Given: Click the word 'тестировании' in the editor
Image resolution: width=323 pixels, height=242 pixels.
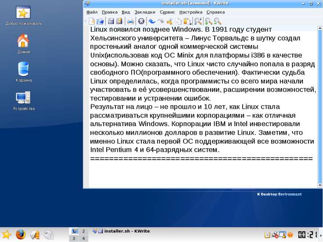Looking at the screenshot, I should [x=113, y=98].
